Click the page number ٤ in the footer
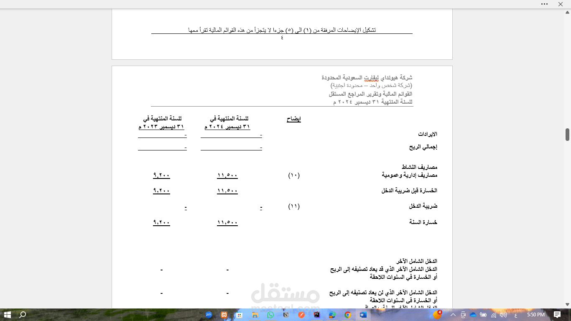The height and width of the screenshot is (321, 571). 282,38
